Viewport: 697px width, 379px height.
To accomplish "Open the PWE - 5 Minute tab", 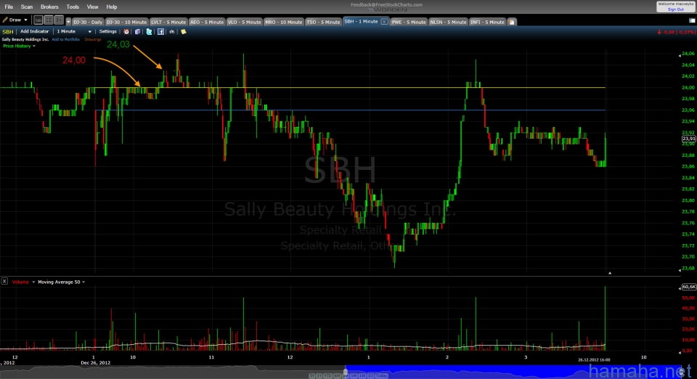I will click(x=409, y=22).
